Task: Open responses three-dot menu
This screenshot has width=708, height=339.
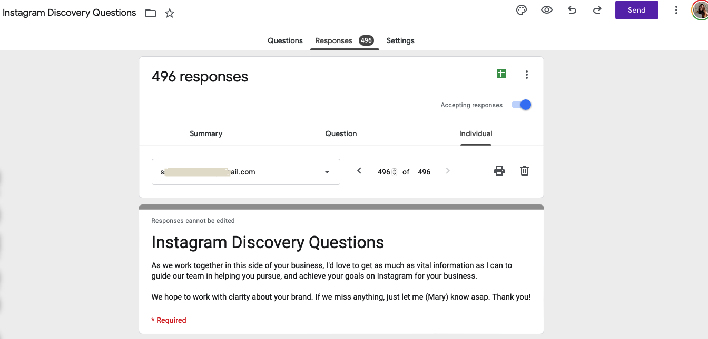Action: pos(527,75)
